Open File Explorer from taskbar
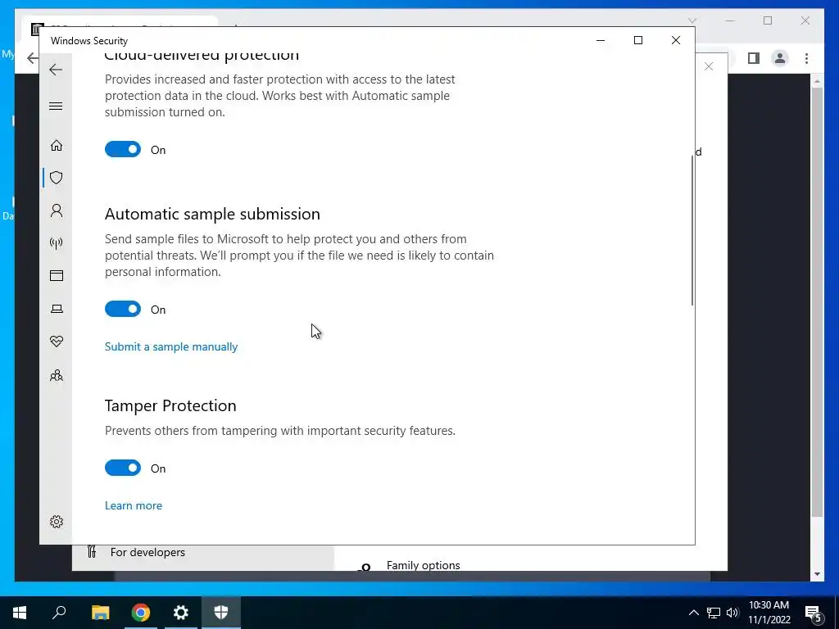 point(100,613)
